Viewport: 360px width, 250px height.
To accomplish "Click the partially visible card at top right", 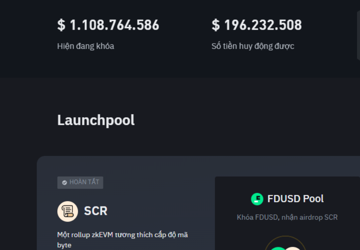I will pos(358,35).
